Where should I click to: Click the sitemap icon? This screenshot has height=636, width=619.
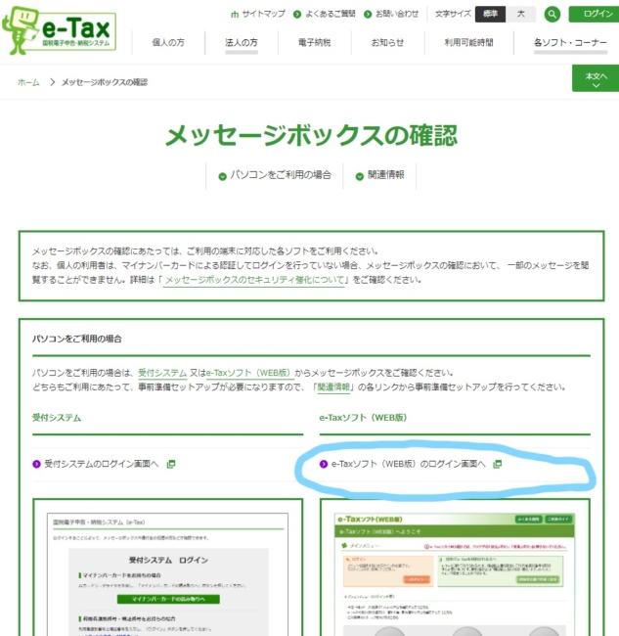tap(235, 15)
